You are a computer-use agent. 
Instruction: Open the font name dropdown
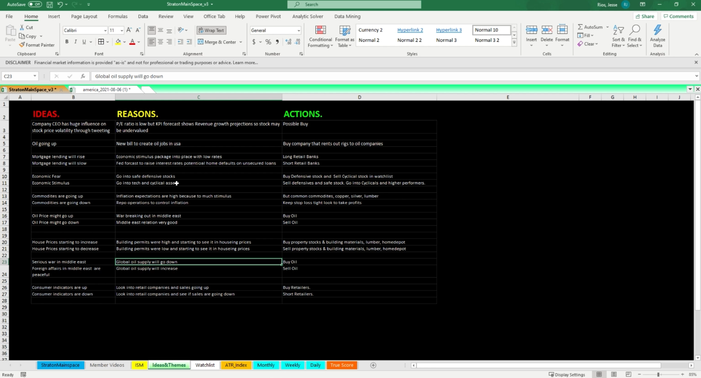pos(105,31)
